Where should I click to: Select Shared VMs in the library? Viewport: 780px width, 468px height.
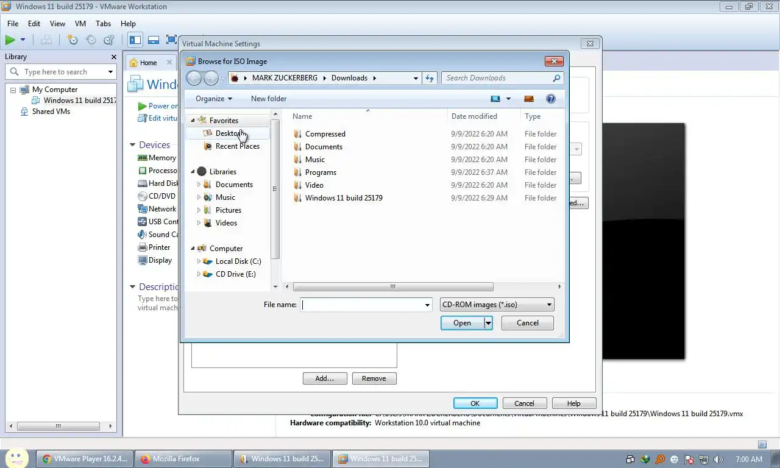51,112
